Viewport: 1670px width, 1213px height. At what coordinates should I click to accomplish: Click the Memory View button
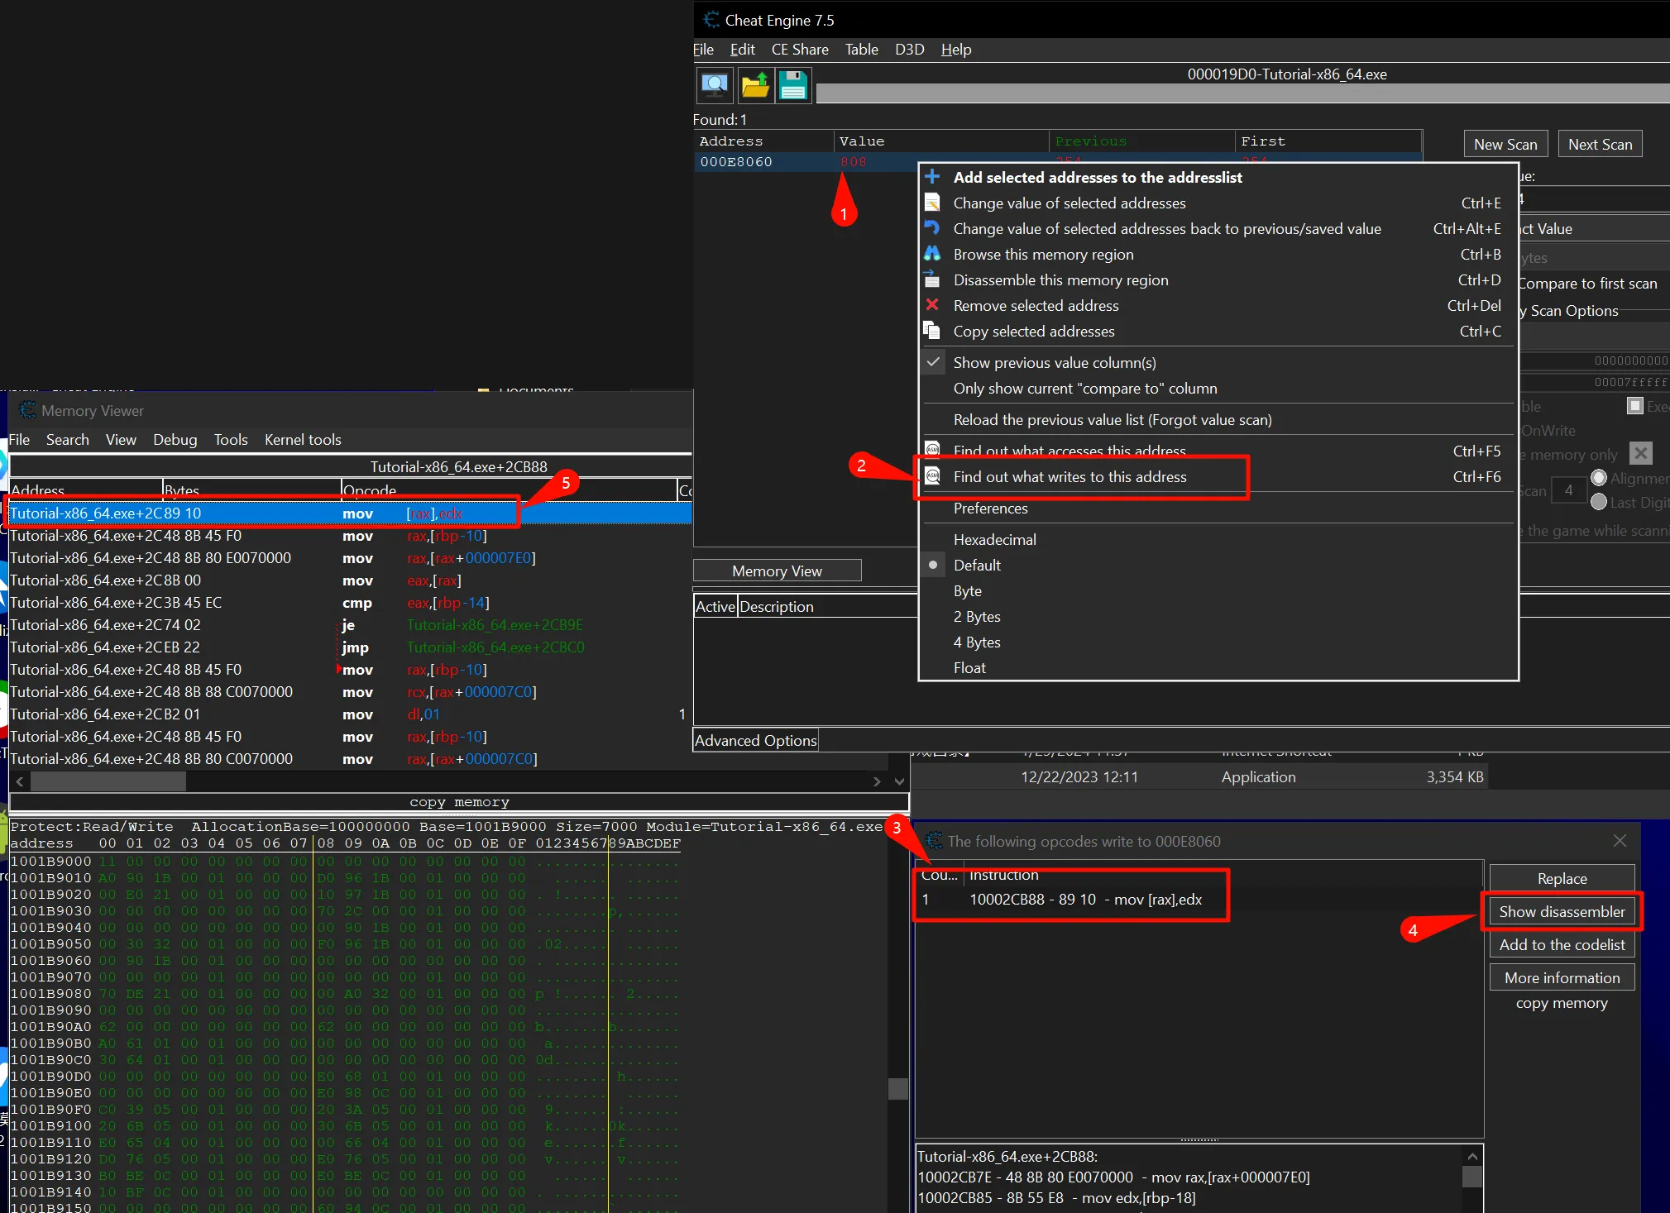pyautogui.click(x=777, y=571)
